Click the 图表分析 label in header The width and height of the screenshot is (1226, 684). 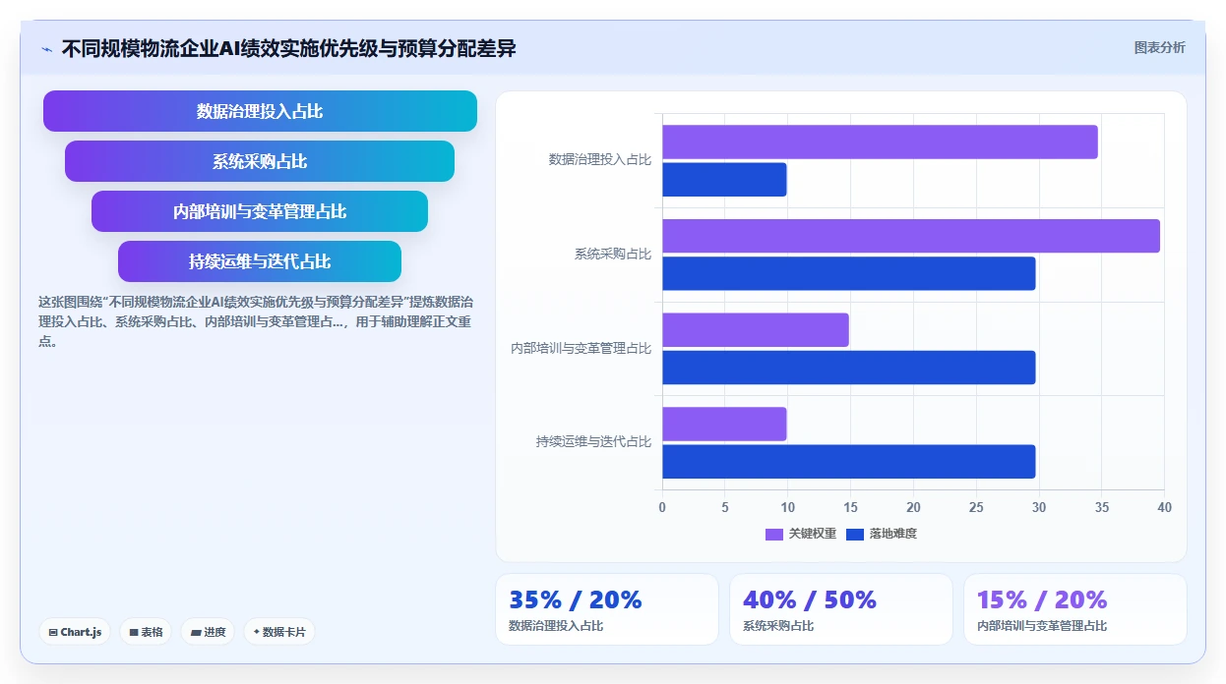(x=1159, y=47)
